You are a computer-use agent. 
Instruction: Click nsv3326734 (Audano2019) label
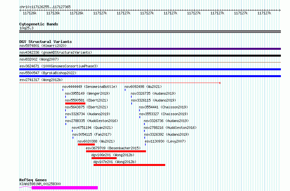tap(88, 114)
